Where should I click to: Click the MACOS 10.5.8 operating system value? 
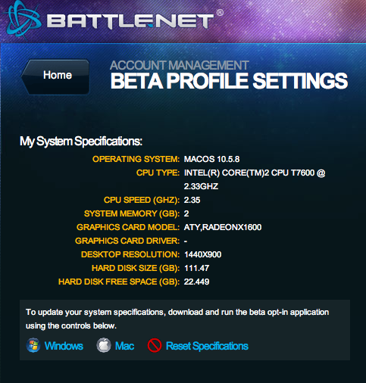click(211, 159)
